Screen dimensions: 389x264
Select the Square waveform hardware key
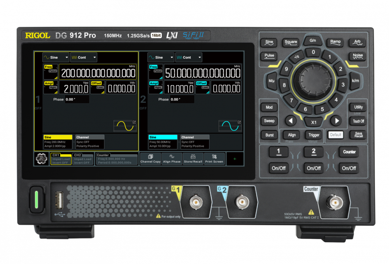click(291, 42)
